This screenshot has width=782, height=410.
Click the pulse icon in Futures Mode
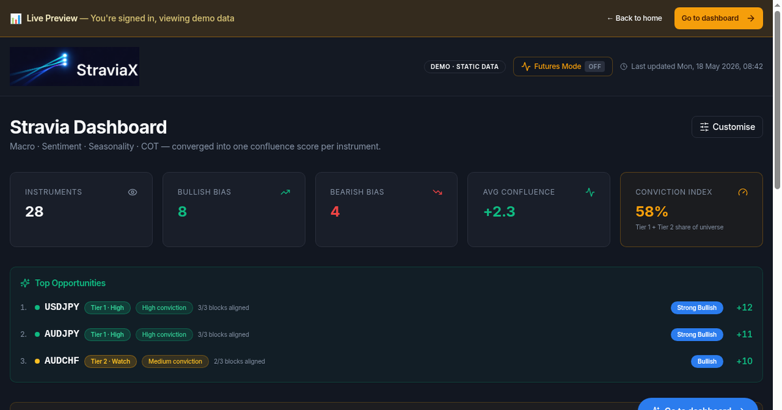pos(526,66)
